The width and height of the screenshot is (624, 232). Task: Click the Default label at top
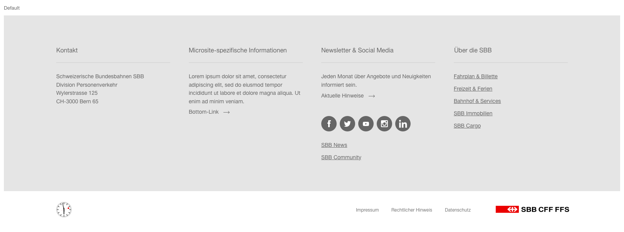tap(12, 8)
